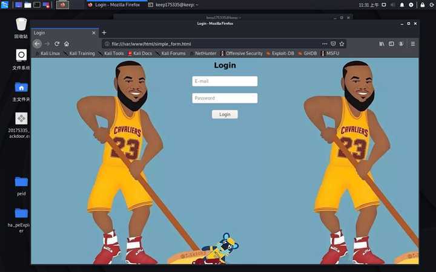Close the Login browser tab
The width and height of the screenshot is (436, 272).
(94, 33)
